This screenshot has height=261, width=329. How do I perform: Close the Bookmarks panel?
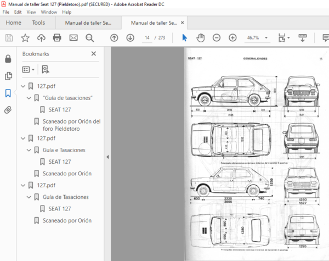point(94,54)
